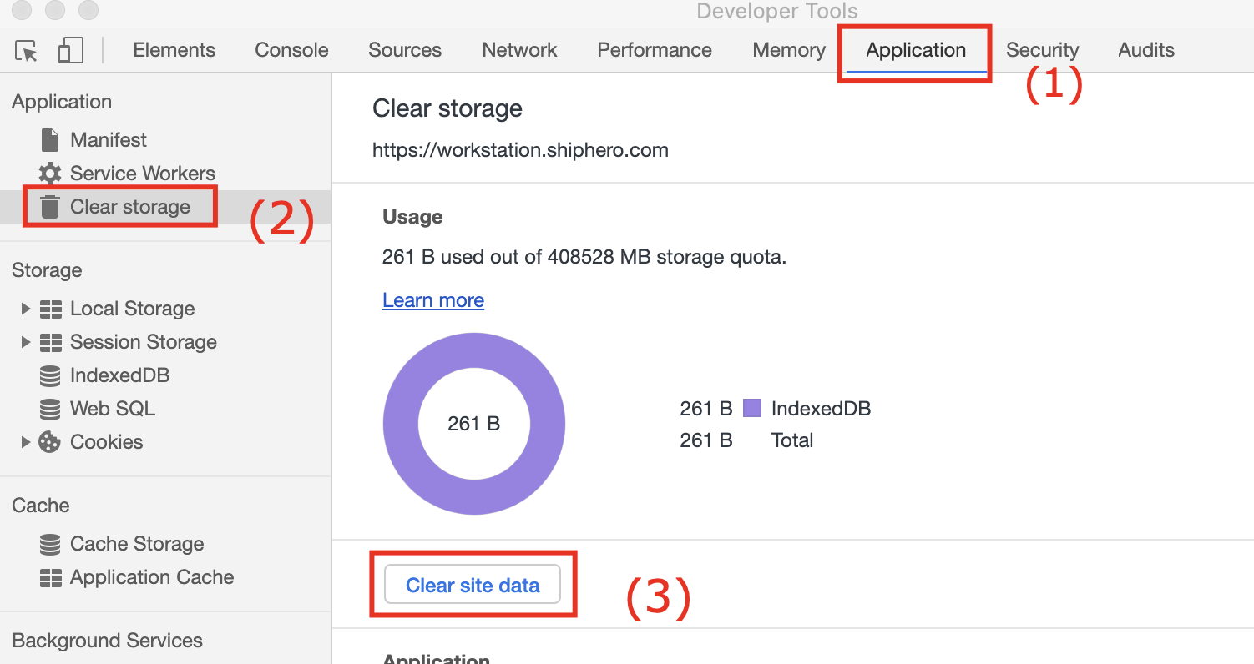The height and width of the screenshot is (664, 1254).
Task: Click the Web SQL database icon
Action: pyautogui.click(x=50, y=410)
